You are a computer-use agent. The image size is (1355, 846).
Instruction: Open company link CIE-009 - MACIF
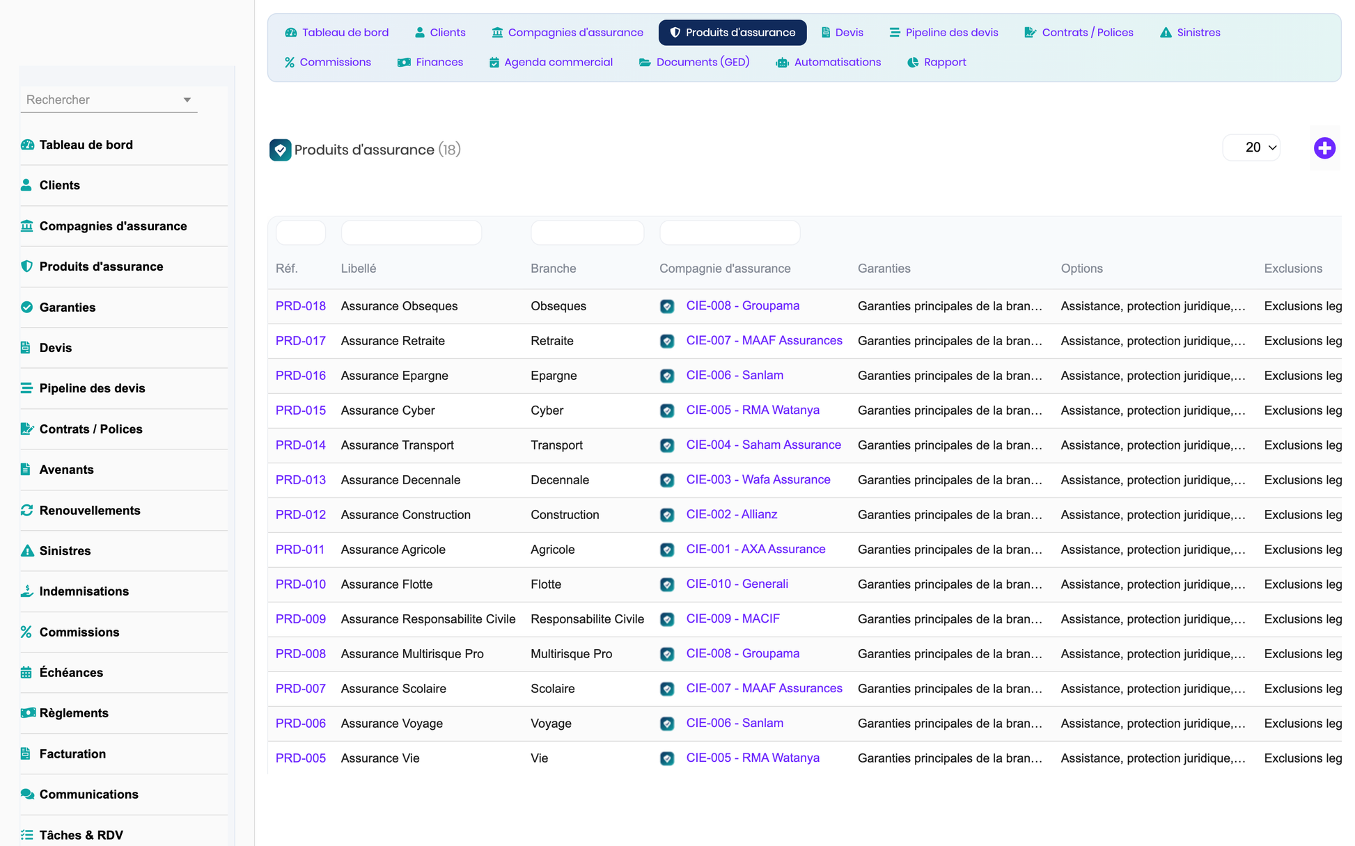pos(733,618)
